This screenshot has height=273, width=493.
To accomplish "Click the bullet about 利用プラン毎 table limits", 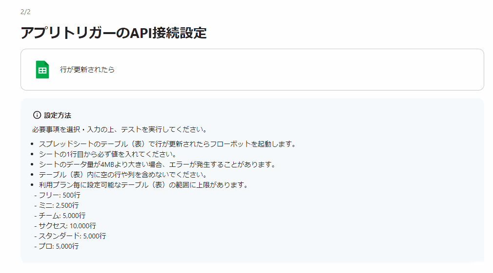I will point(144,185).
